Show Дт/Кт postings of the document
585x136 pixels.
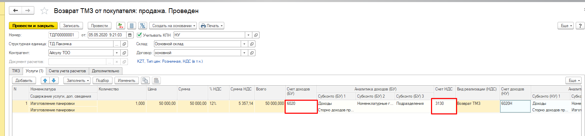pyautogui.click(x=121, y=26)
